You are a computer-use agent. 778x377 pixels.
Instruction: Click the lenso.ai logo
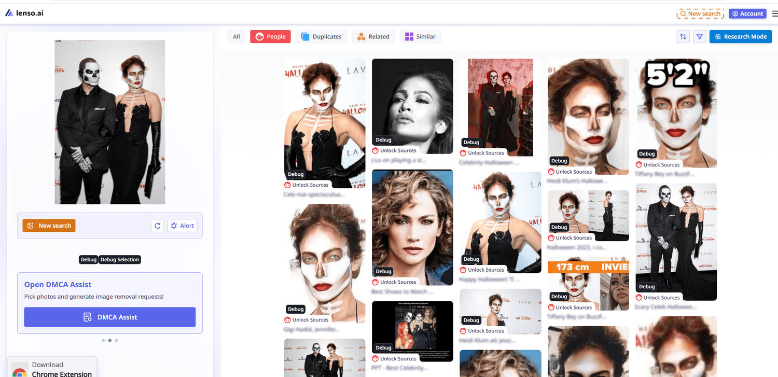[x=24, y=13]
